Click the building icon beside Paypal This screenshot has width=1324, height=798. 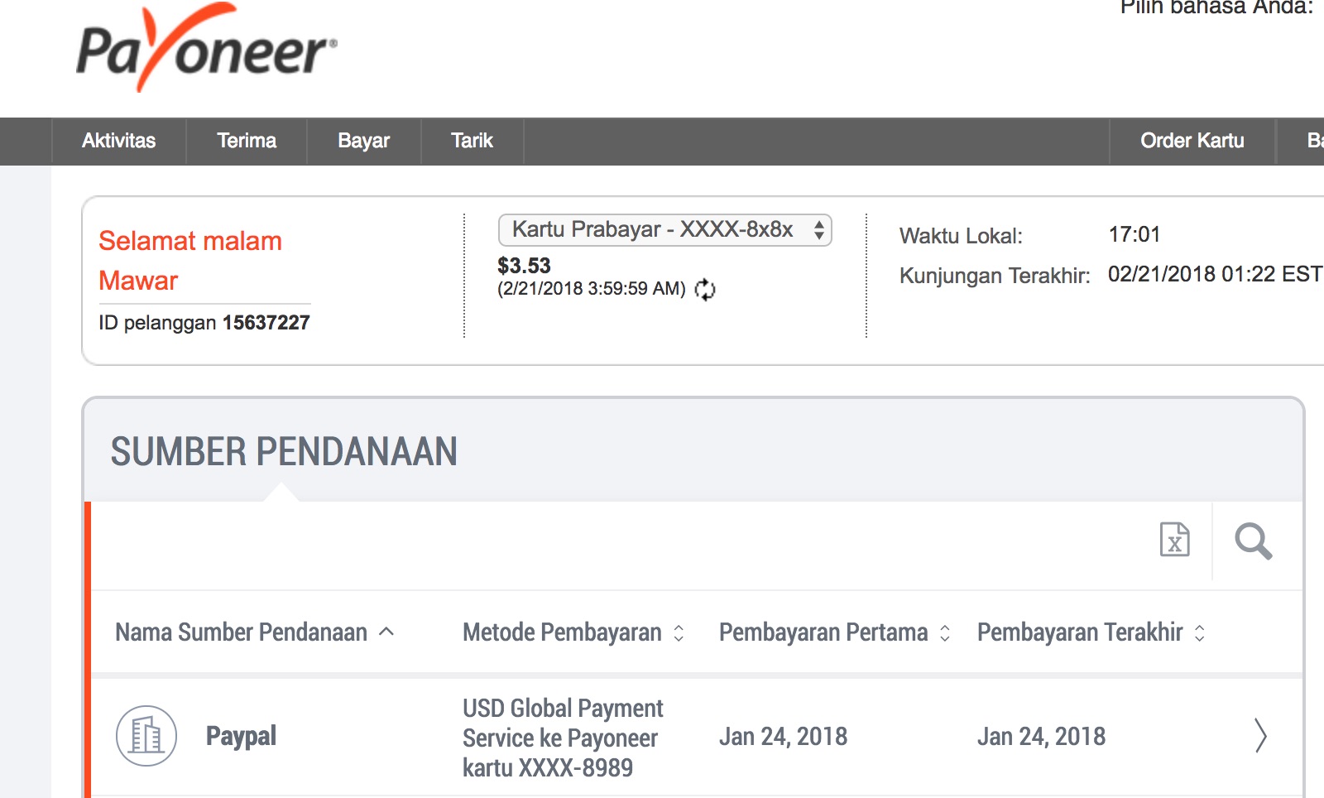(146, 736)
